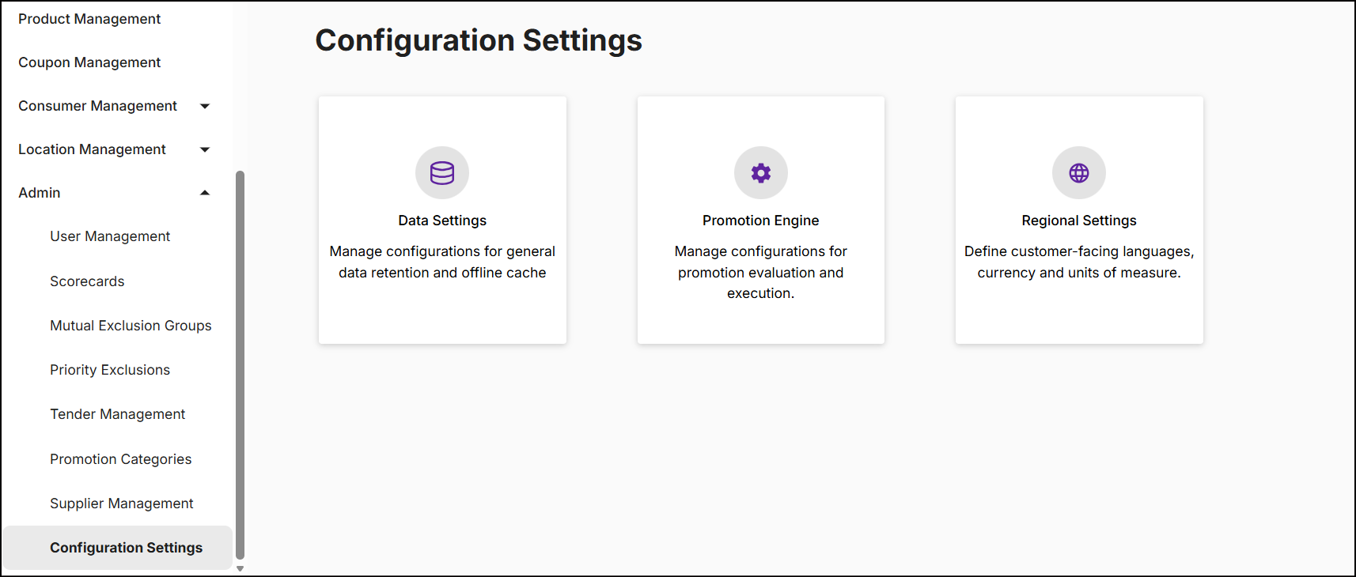Open the Data Settings card
This screenshot has width=1356, height=577.
pos(441,219)
